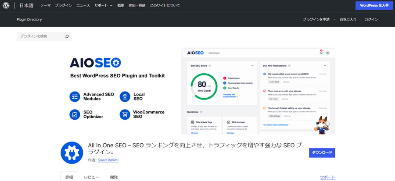Screen dimensions: 395x181
Task: Click the Learn More notification button
Action: point(274,82)
